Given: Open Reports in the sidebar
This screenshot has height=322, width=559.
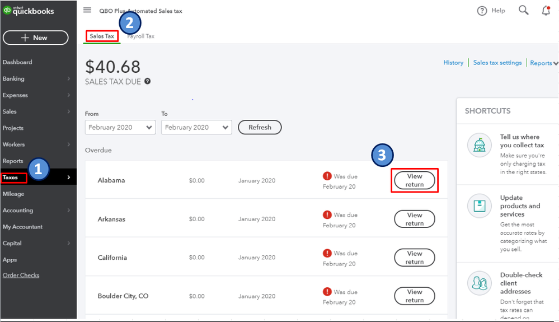Looking at the screenshot, I should pyautogui.click(x=13, y=161).
